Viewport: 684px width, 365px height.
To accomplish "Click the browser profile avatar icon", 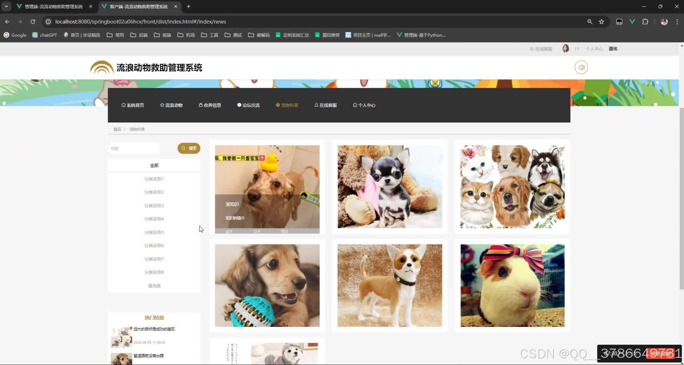I will click(x=664, y=22).
